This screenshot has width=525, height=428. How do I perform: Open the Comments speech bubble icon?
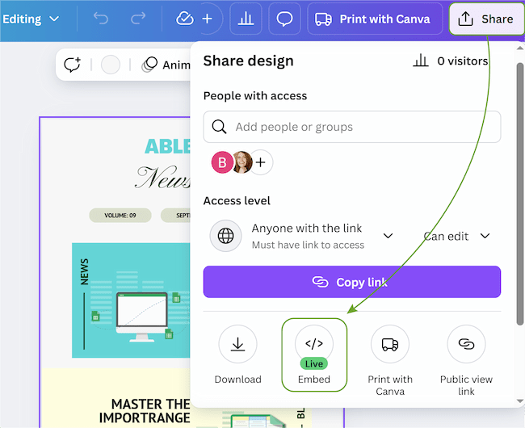click(x=284, y=19)
